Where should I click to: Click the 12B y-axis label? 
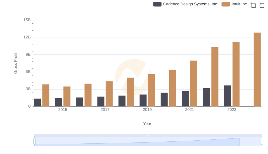27,37
